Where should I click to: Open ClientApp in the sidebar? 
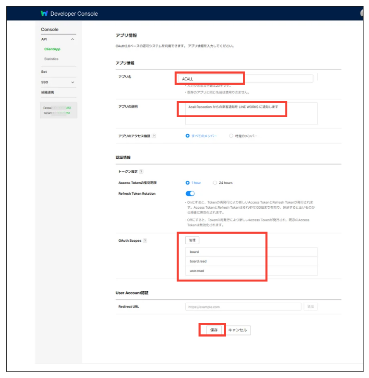[x=52, y=49]
